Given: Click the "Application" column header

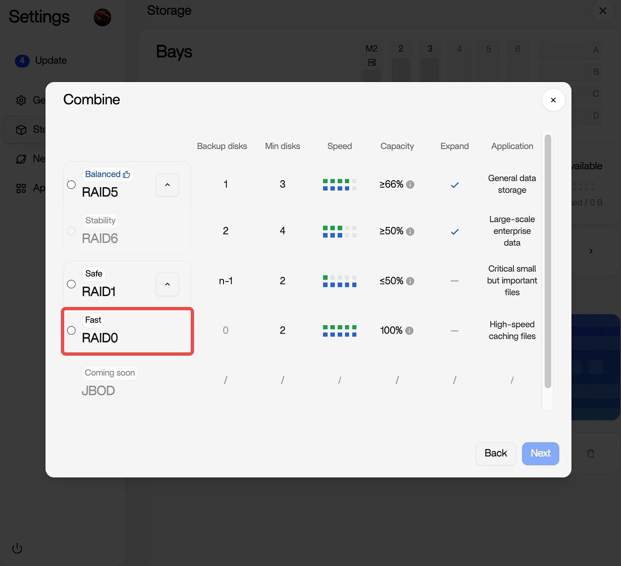Looking at the screenshot, I should [x=512, y=146].
